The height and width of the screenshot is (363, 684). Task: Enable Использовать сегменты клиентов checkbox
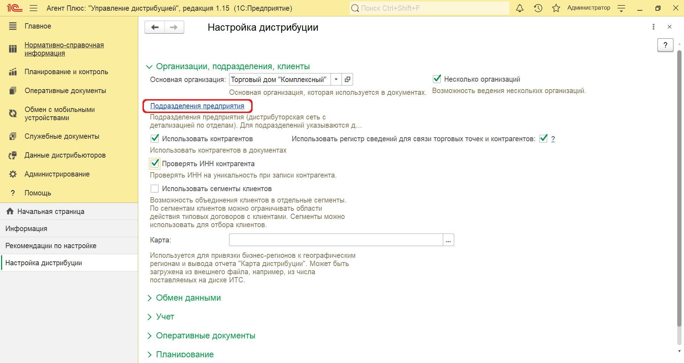(x=155, y=188)
